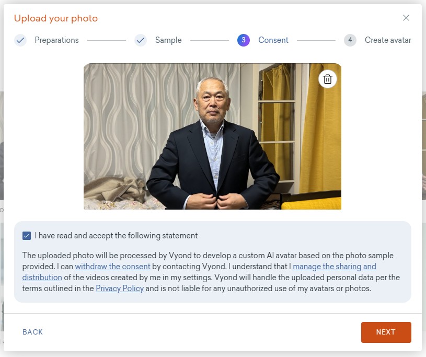Image resolution: width=426 pixels, height=357 pixels.
Task: Delete the uploaded photo with trash icon
Action: (x=328, y=79)
